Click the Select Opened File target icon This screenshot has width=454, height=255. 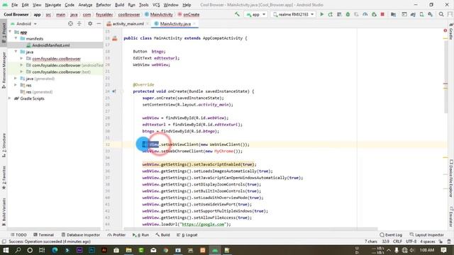(70, 23)
